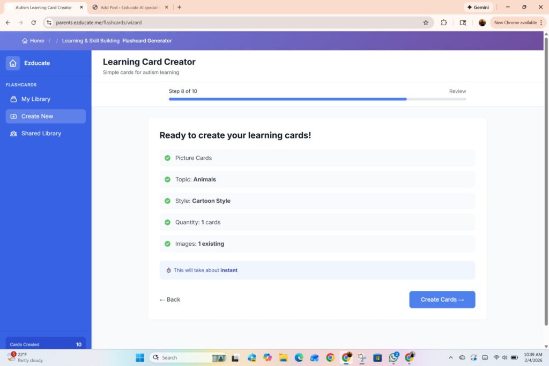Viewport: 549px width, 366px height.
Task: Open a new browser tab
Action: pos(179,8)
